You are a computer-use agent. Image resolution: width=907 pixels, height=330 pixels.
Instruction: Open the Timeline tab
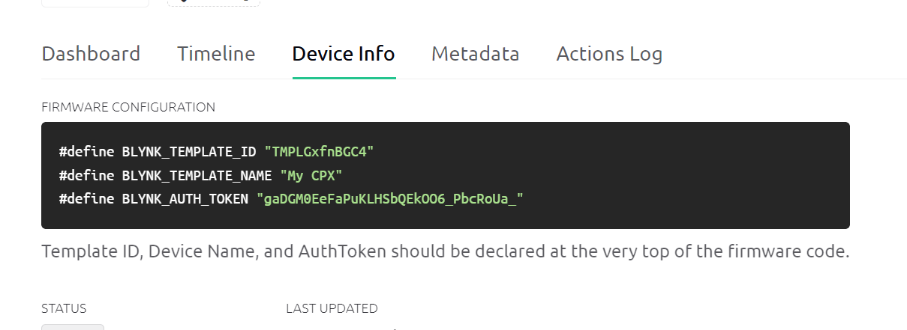pyautogui.click(x=216, y=54)
